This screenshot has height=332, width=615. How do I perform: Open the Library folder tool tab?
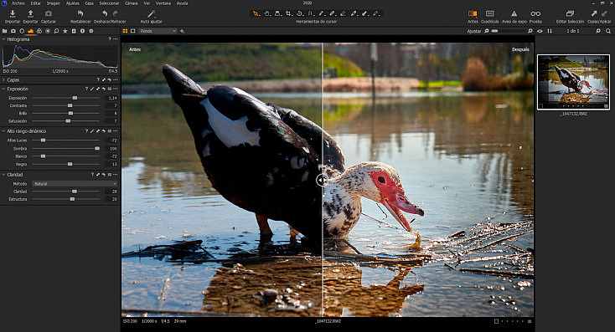click(x=5, y=31)
